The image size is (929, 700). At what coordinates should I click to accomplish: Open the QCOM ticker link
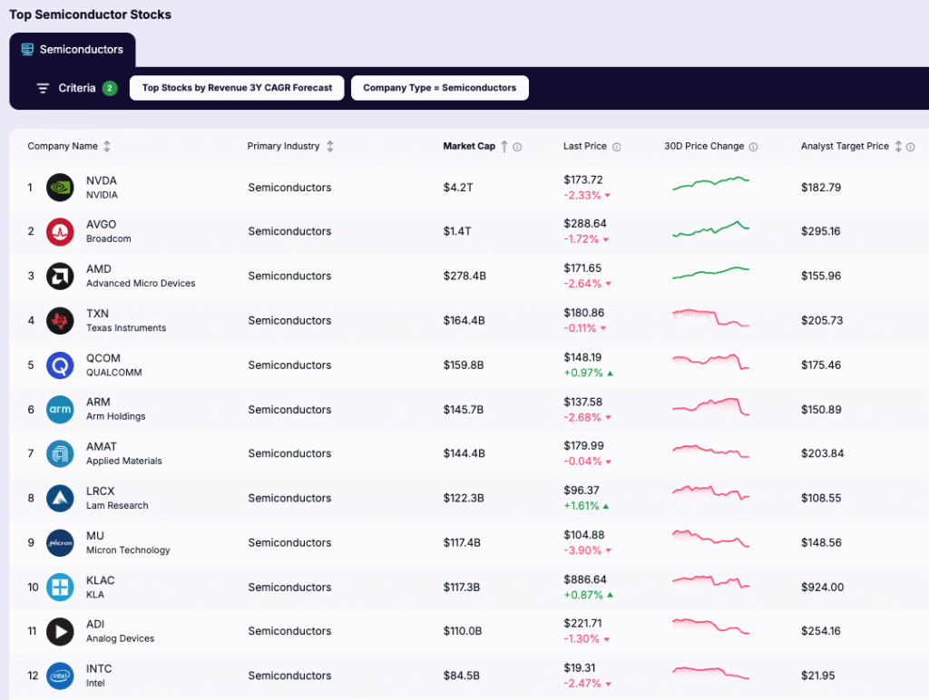(x=103, y=358)
